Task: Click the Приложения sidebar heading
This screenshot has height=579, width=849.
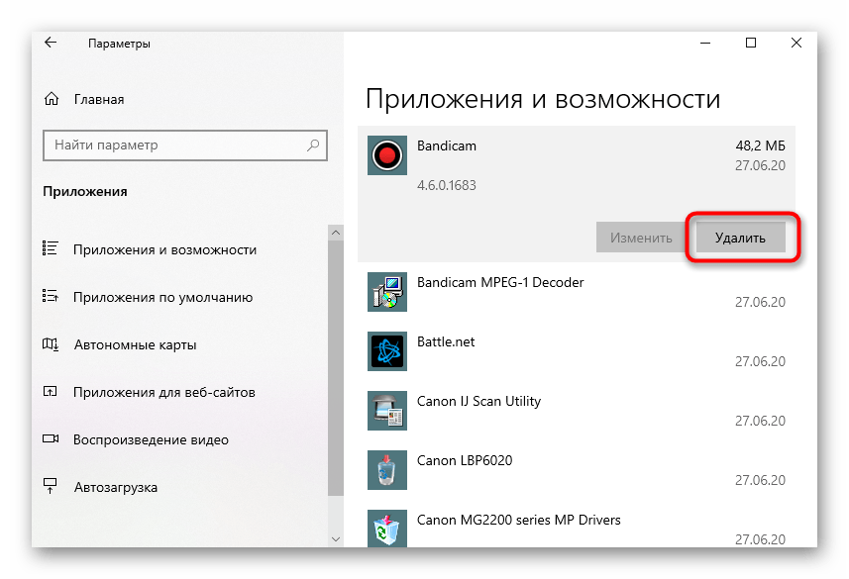Action: 85,192
